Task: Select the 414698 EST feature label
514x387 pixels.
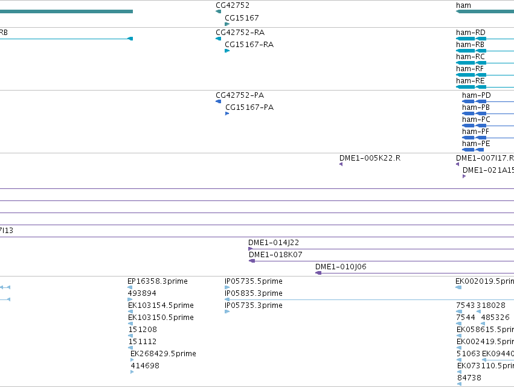Action: pyautogui.click(x=145, y=365)
